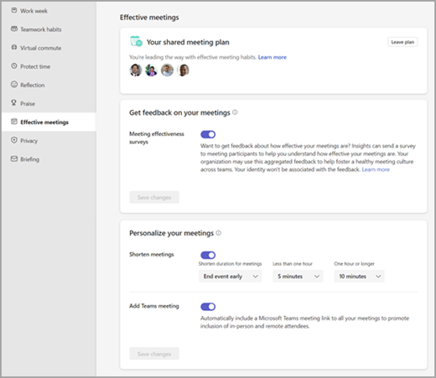Expand the 5 minutes dropdown
436x378 pixels.
[x=298, y=277]
